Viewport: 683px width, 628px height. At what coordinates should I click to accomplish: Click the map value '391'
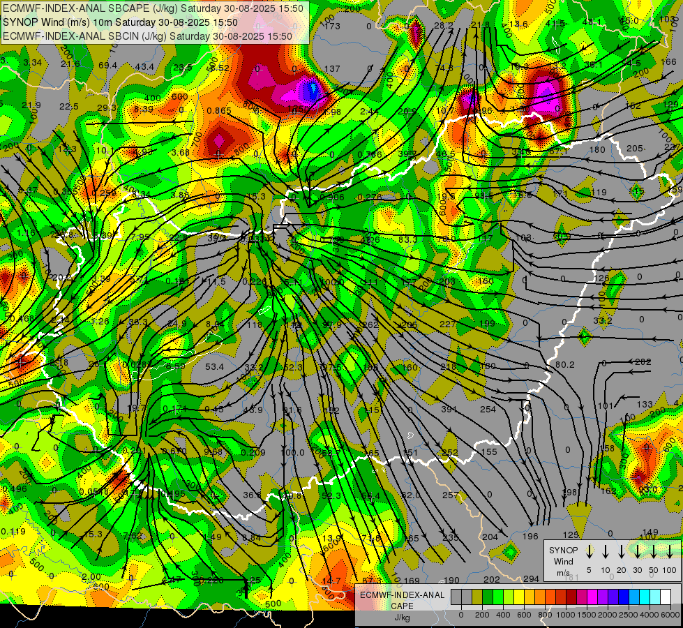coord(449,409)
